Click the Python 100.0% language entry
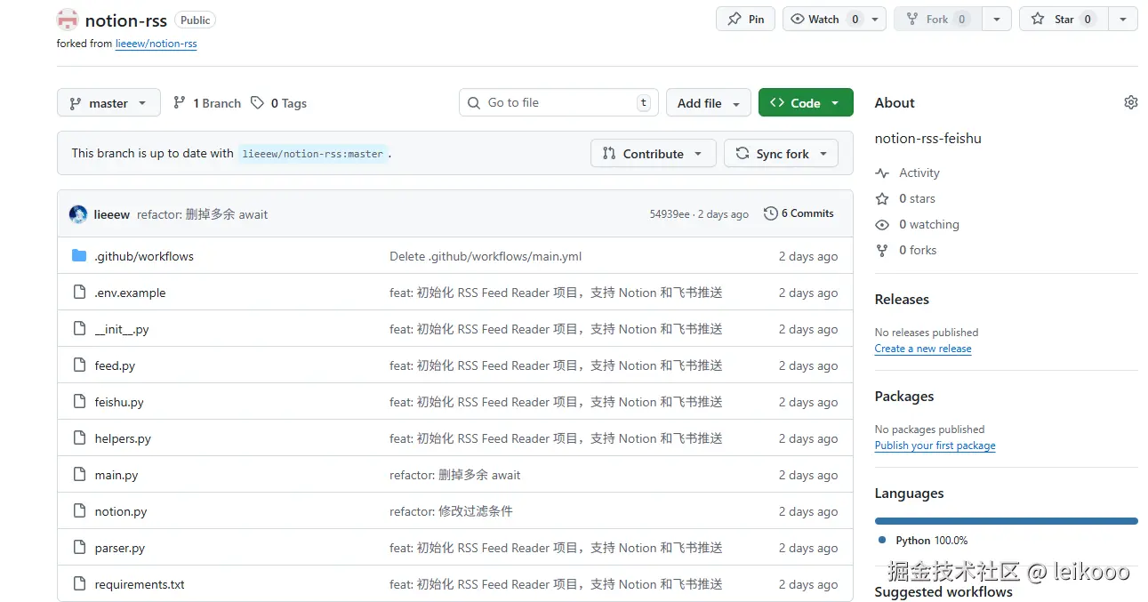The height and width of the screenshot is (602, 1148). point(923,541)
